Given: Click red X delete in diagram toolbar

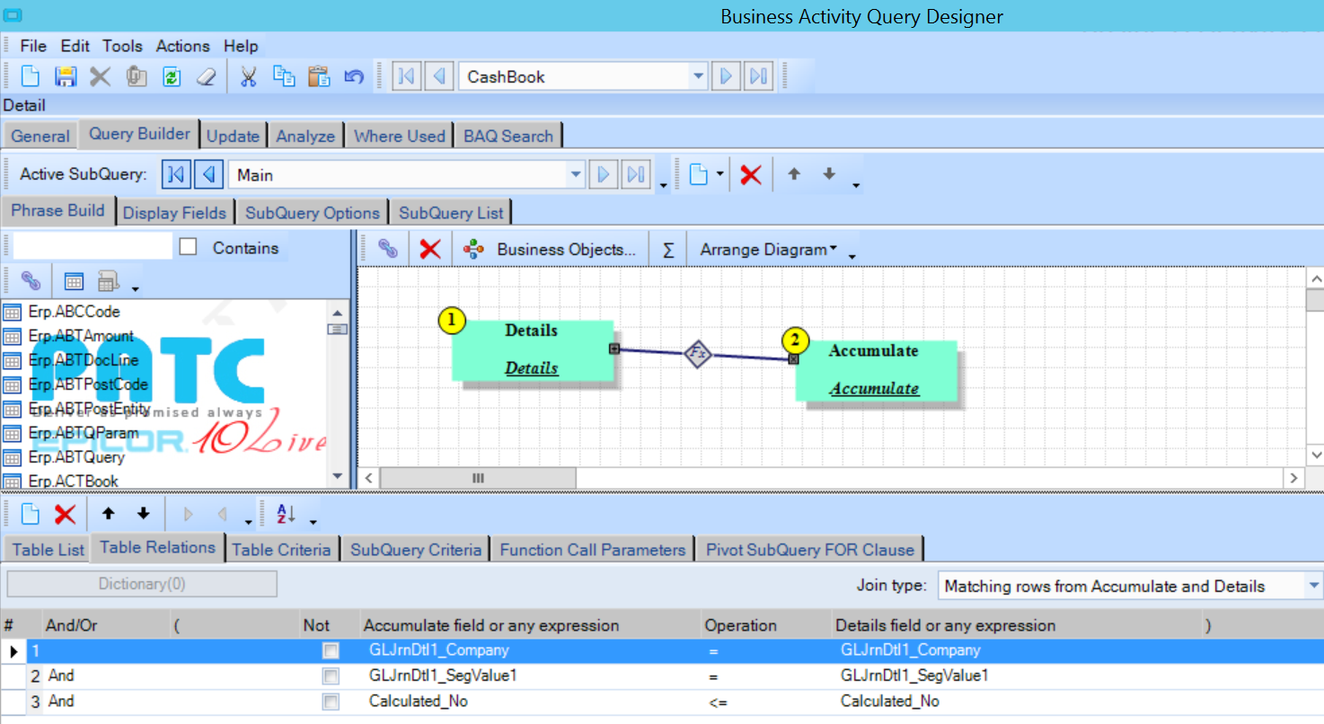Looking at the screenshot, I should pos(430,249).
